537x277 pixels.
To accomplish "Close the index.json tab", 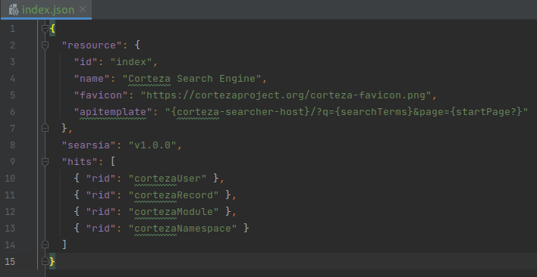I will pos(83,9).
